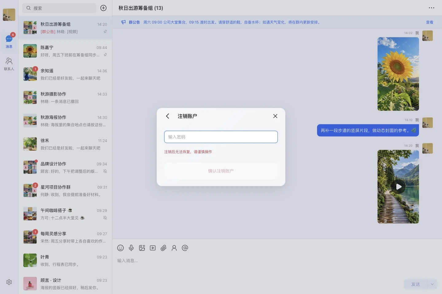Click 查看 to view group announcement
Screen dimensions: 442x294
point(430,22)
